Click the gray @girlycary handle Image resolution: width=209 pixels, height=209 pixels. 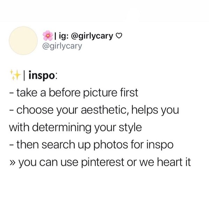point(62,45)
